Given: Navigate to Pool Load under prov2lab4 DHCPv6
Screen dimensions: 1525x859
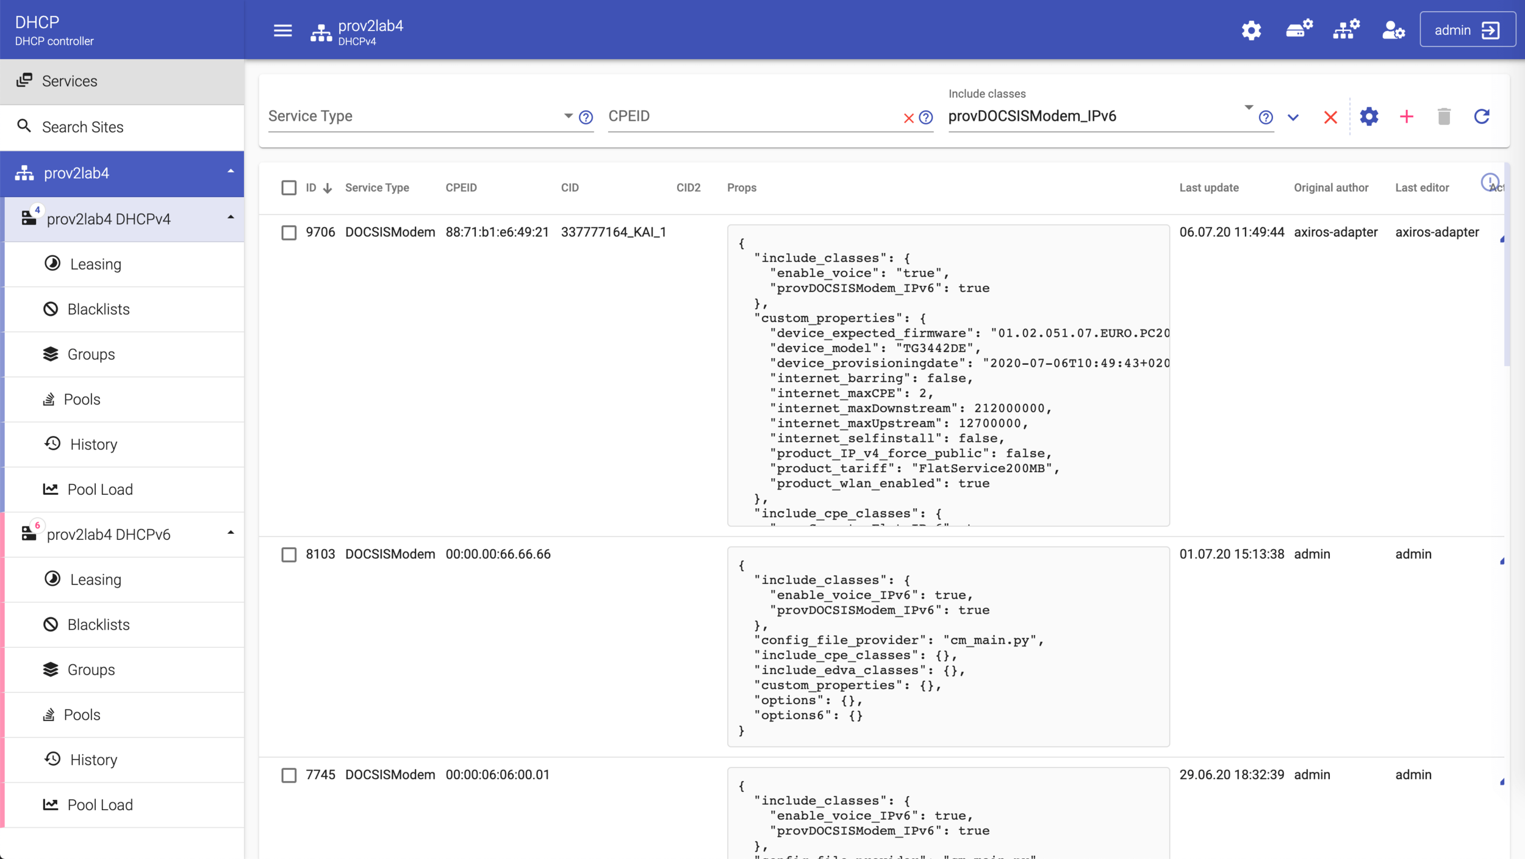Looking at the screenshot, I should tap(100, 804).
